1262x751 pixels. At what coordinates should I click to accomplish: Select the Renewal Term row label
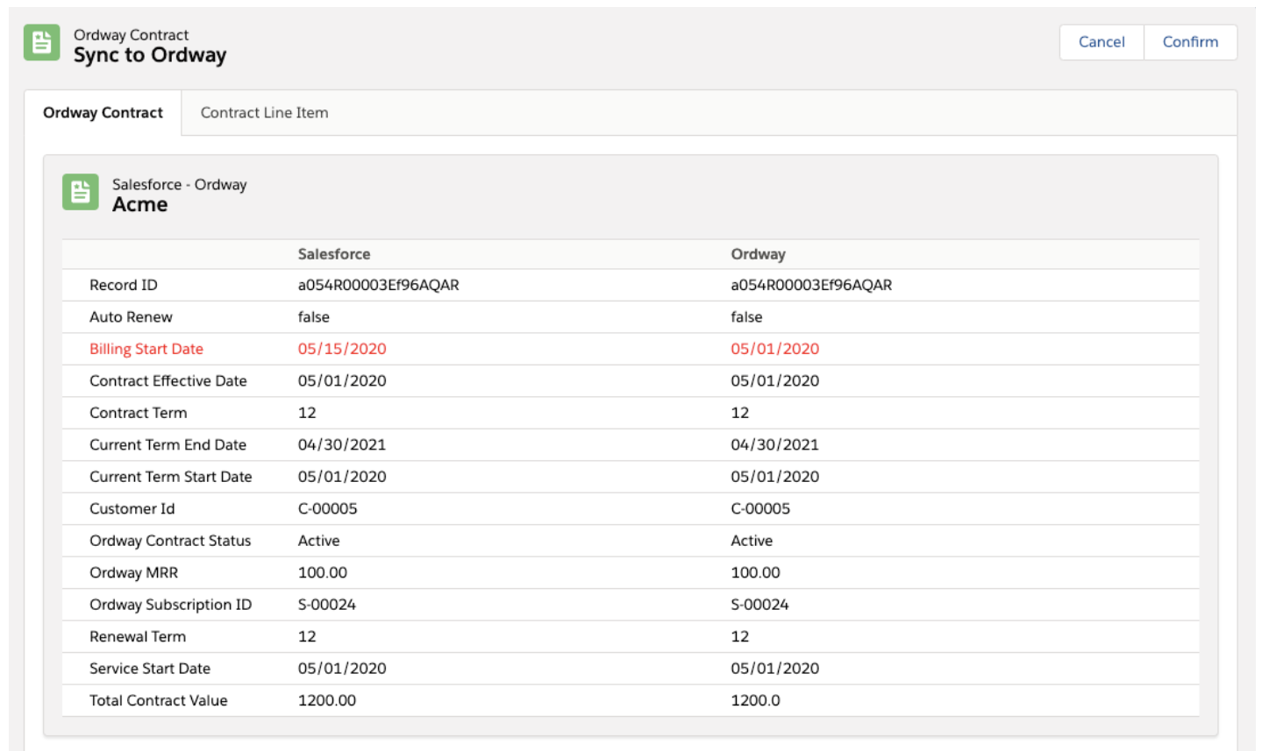(138, 637)
